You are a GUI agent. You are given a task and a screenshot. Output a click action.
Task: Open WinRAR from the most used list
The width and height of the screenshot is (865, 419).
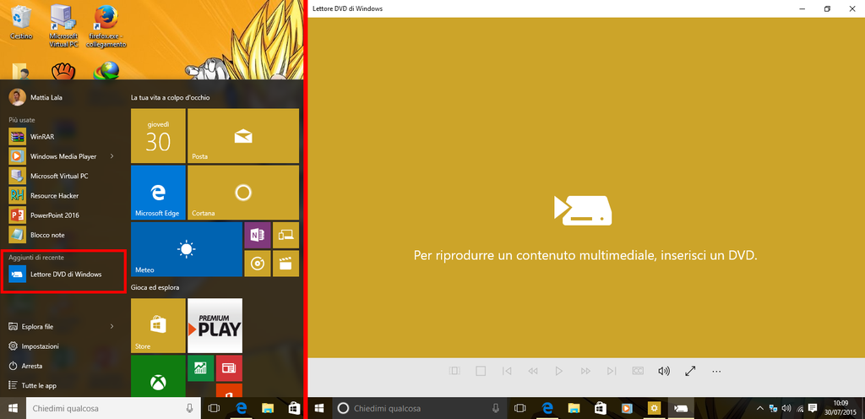pyautogui.click(x=63, y=137)
